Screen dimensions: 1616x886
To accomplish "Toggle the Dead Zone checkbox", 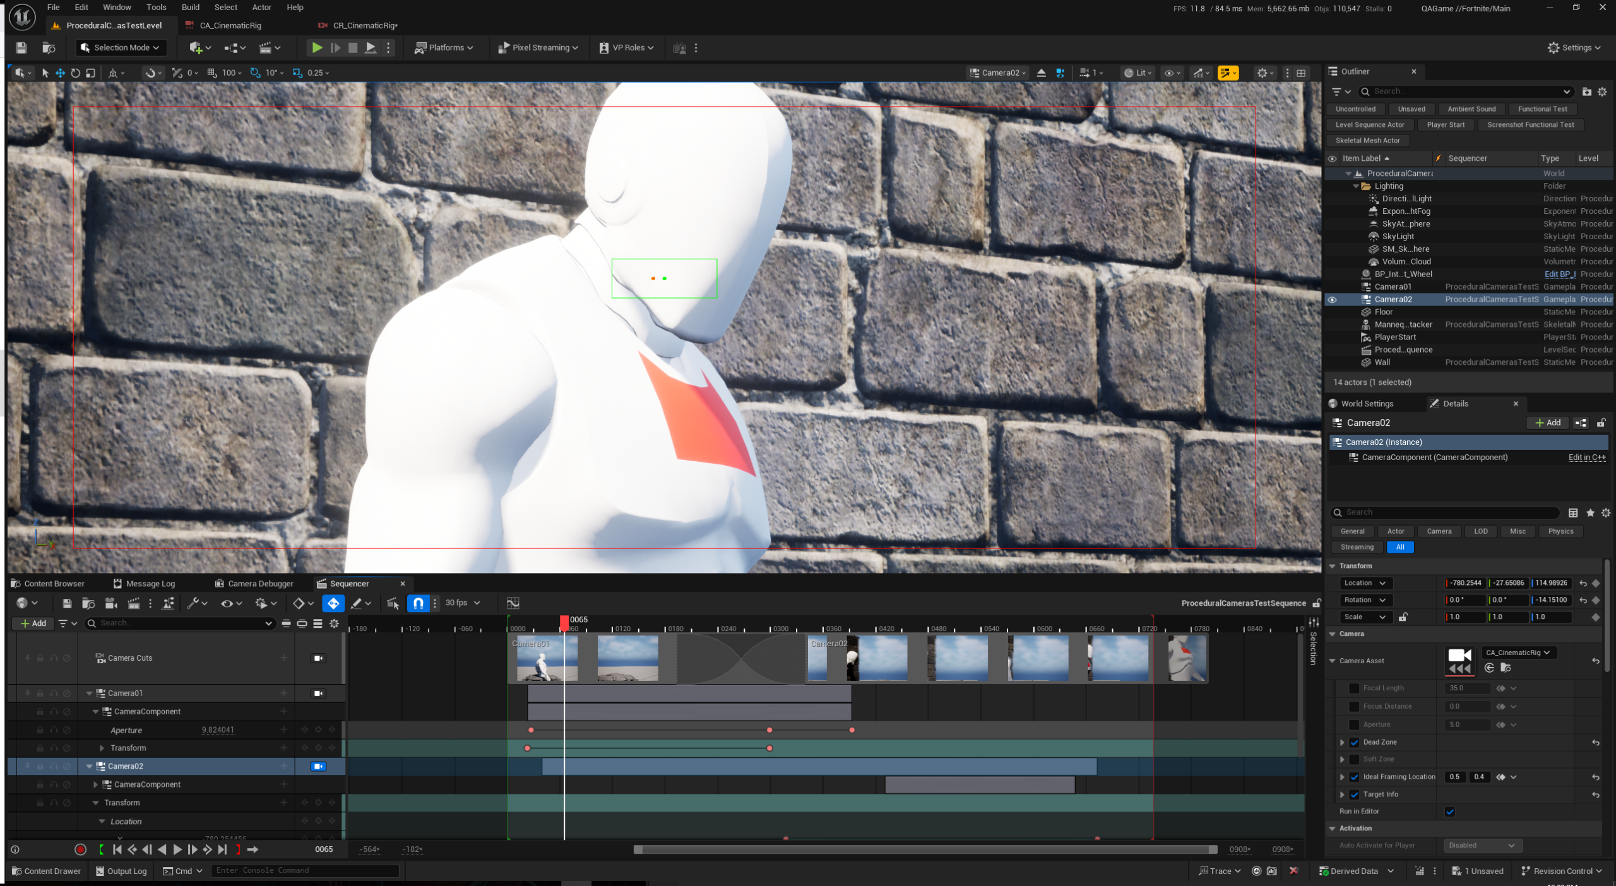I will (1354, 742).
